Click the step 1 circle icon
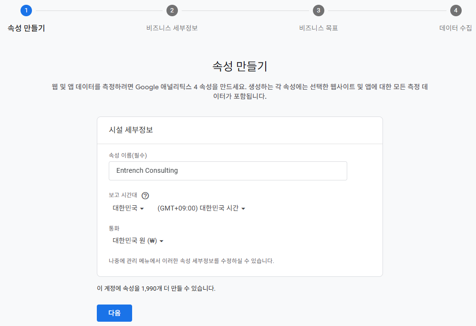This screenshot has height=326, width=476. [26, 11]
